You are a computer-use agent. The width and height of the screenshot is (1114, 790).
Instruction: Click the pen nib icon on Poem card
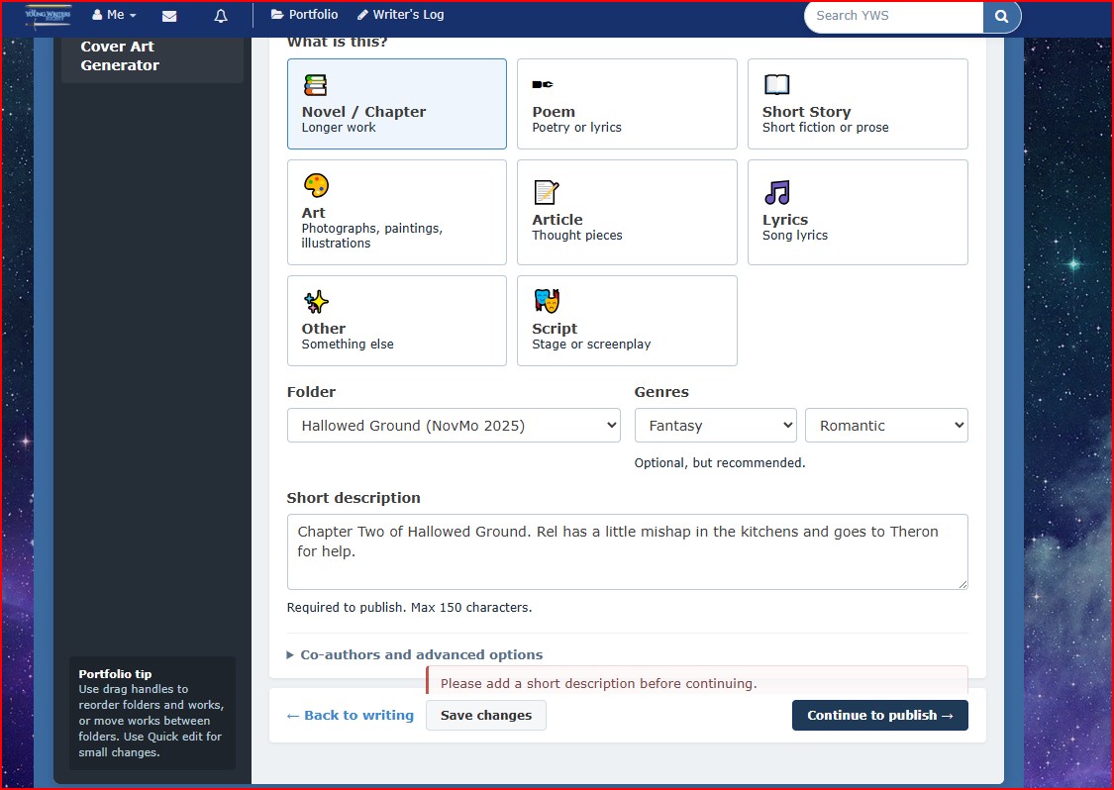(543, 84)
